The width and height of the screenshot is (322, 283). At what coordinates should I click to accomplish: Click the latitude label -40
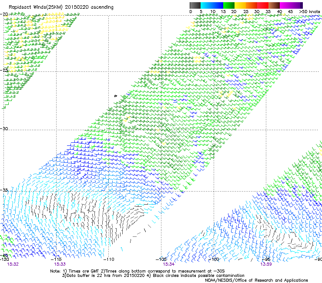pyautogui.click(x=4, y=256)
